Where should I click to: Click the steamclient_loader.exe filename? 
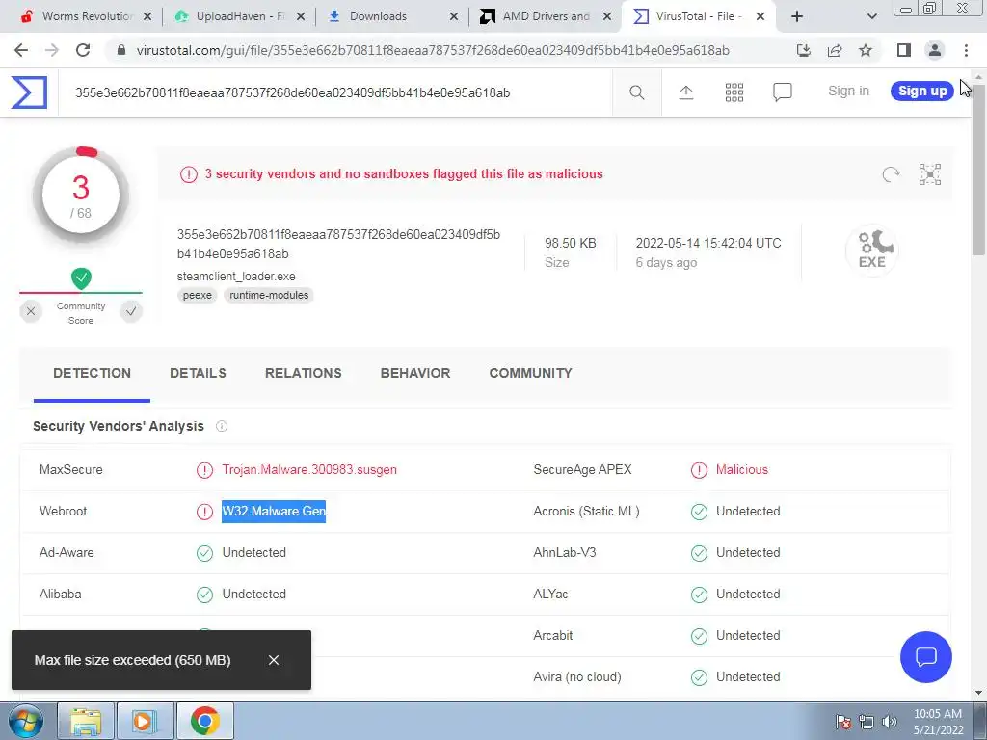point(236,277)
